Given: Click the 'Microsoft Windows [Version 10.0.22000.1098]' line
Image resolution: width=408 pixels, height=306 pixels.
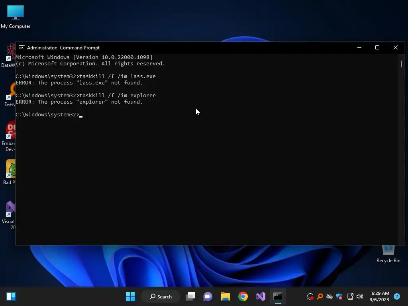Looking at the screenshot, I should click(84, 57).
